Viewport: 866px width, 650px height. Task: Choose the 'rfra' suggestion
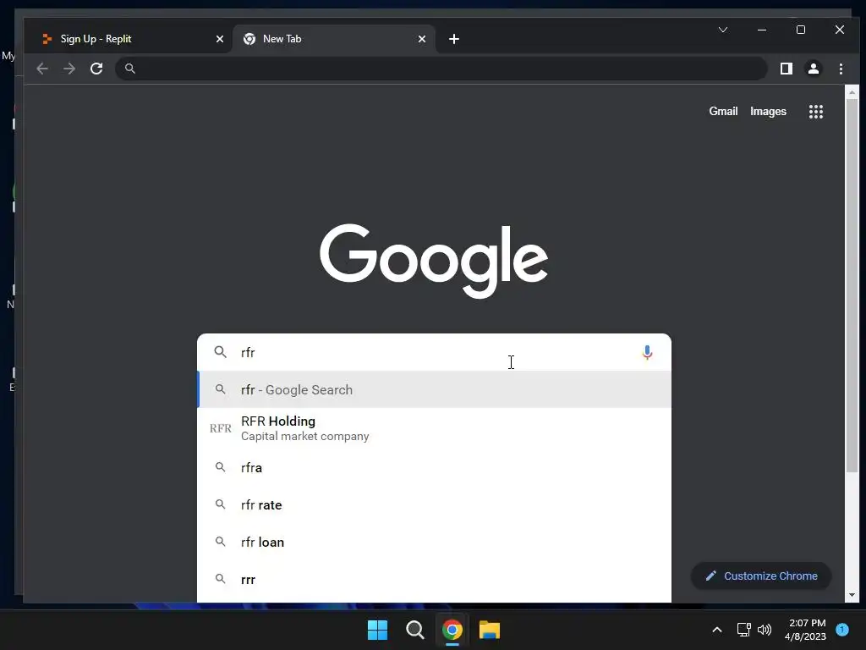[x=434, y=467]
